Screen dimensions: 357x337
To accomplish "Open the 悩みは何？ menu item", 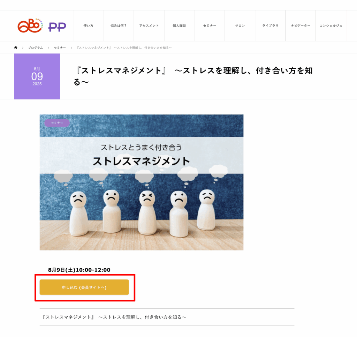I will 119,26.
